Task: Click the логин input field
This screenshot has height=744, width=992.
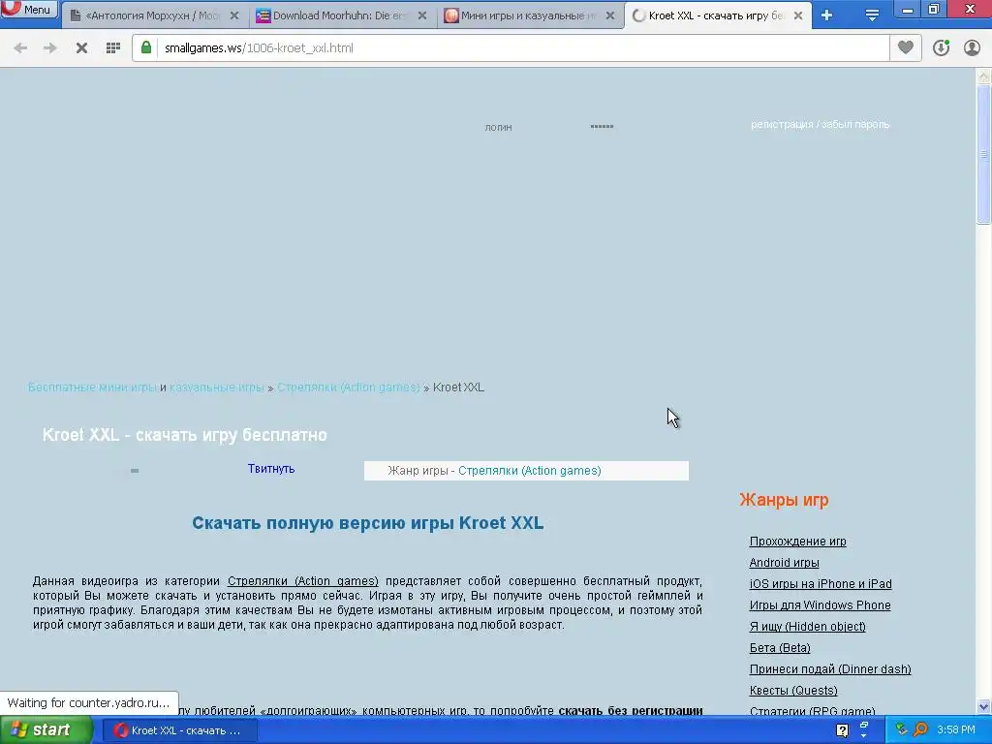Action: tap(499, 127)
